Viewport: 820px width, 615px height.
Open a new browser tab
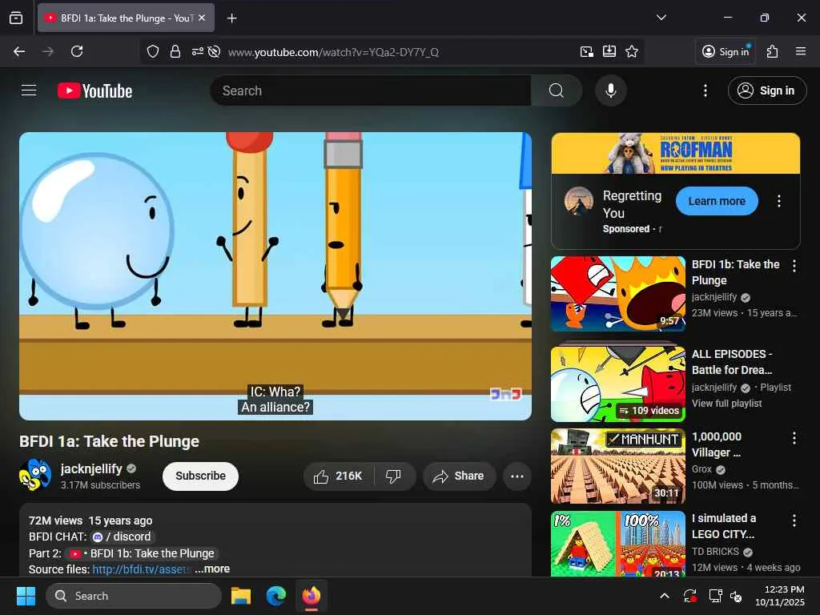(x=231, y=18)
